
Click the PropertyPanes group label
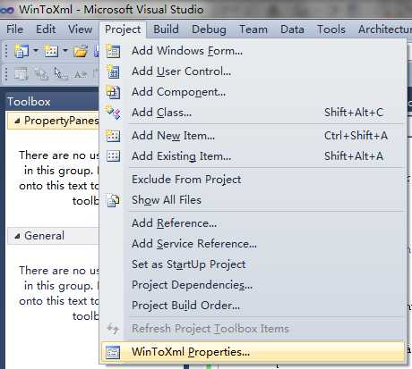61,121
